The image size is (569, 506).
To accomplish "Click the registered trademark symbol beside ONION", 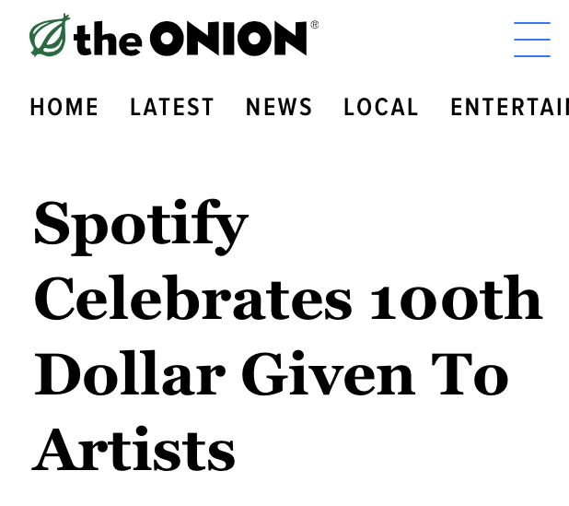I will [x=314, y=25].
